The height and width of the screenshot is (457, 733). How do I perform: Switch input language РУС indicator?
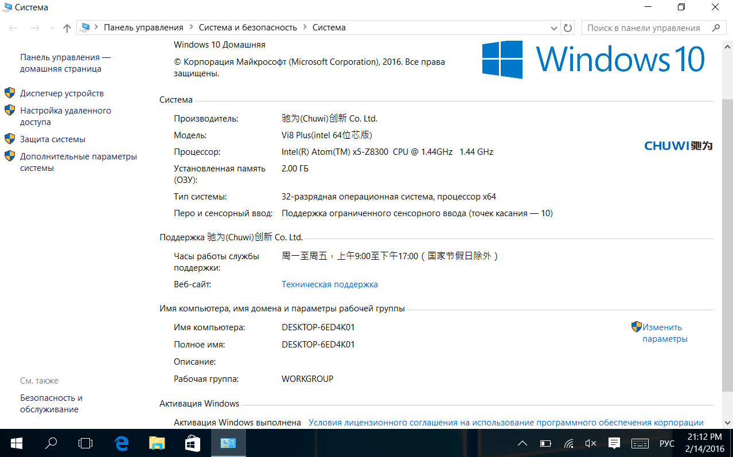[667, 443]
